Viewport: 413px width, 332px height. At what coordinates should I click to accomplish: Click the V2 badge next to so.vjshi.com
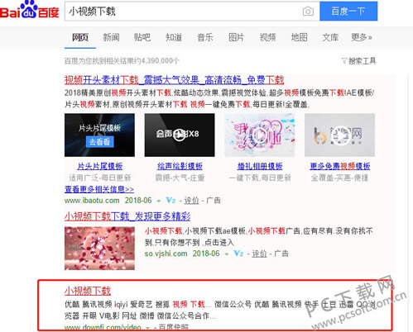point(238,254)
